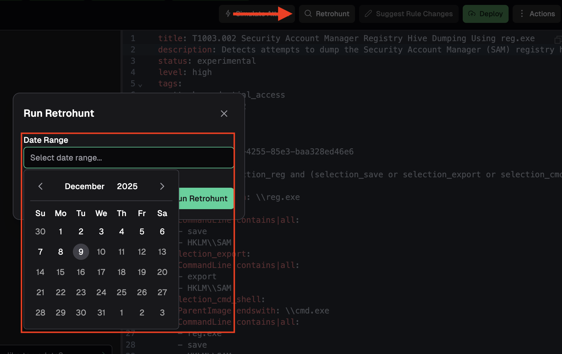
Task: Click Saturday December 13 date
Action: click(162, 252)
